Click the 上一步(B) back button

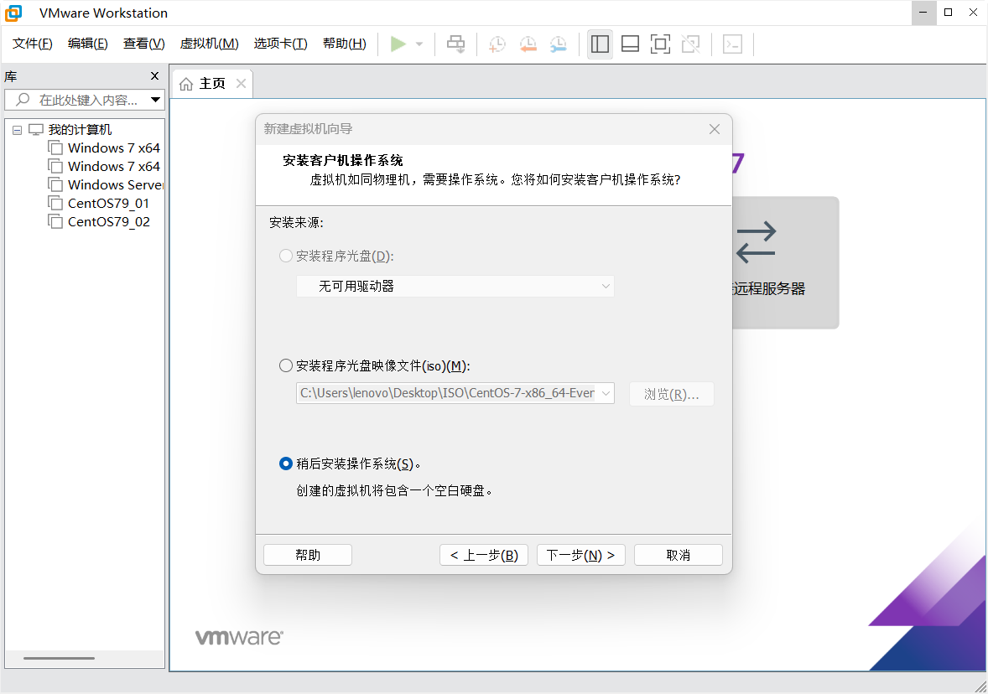tap(484, 555)
